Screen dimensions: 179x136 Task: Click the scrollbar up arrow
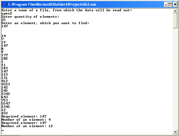point(175,11)
